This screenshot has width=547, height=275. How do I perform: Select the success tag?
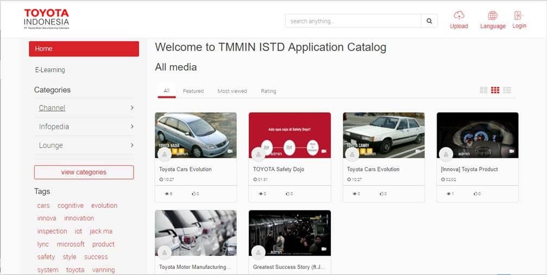click(x=96, y=257)
